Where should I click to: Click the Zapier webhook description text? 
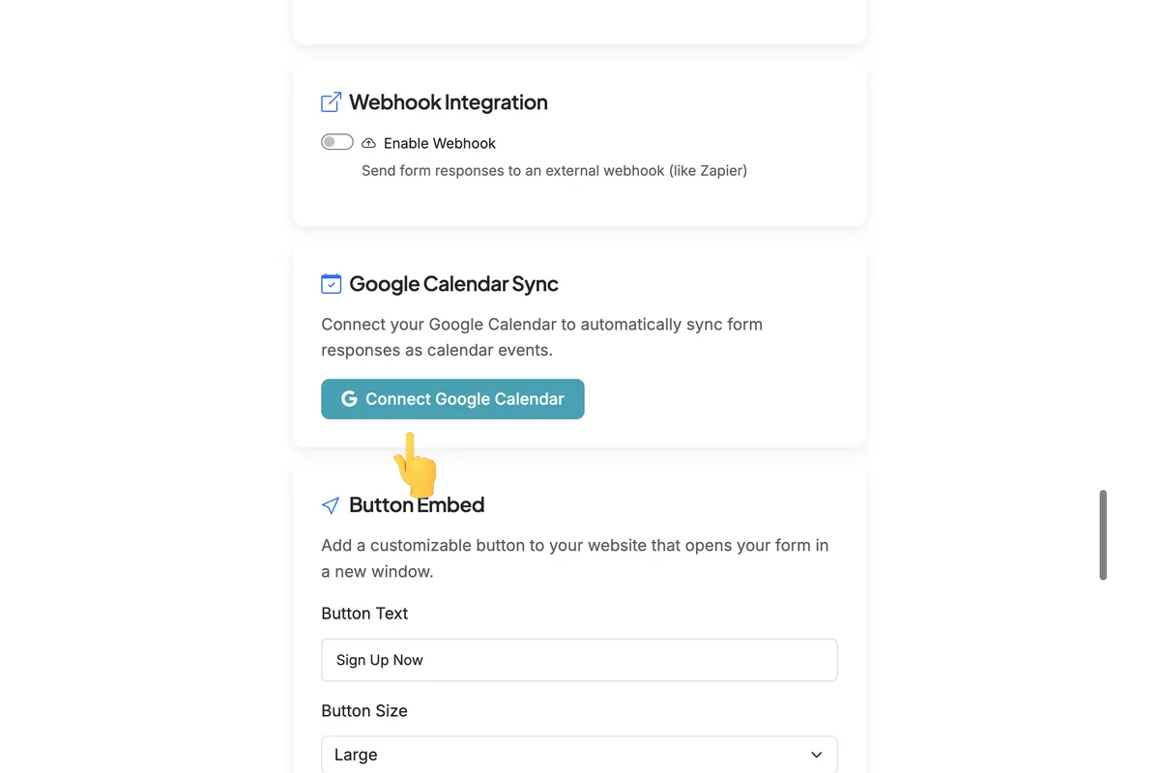[x=554, y=170]
